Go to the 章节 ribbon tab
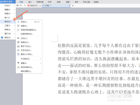140x105 pixels. pos(77,2)
